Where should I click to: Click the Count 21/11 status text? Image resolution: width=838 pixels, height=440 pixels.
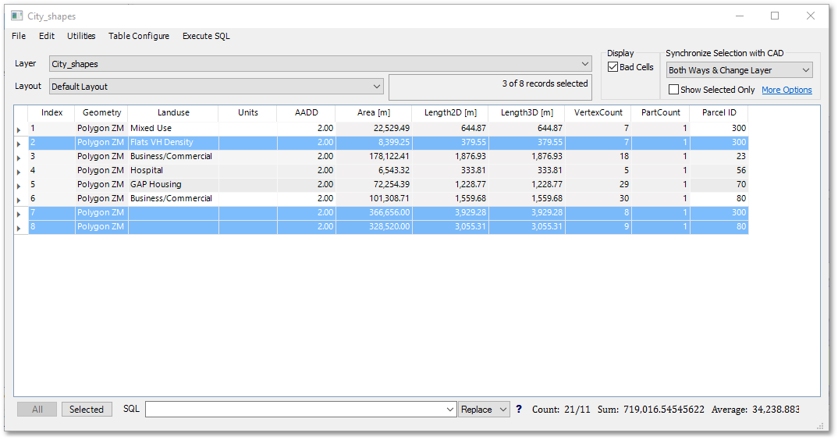click(561, 410)
